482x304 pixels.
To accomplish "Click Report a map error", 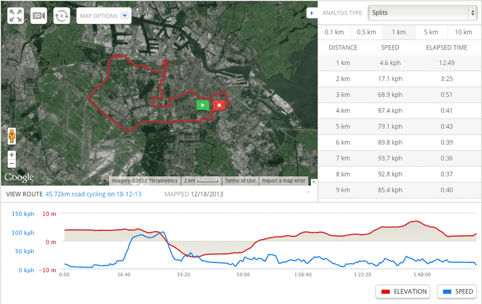I will click(283, 181).
